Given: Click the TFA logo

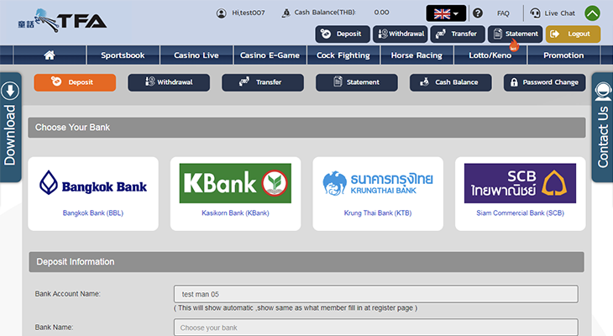Looking at the screenshot, I should [62, 20].
